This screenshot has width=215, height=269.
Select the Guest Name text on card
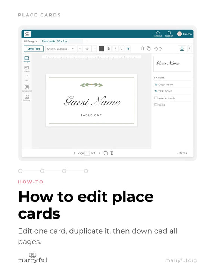click(92, 101)
